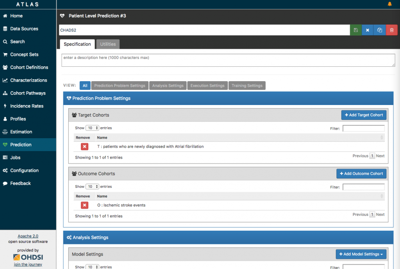Click Previous in Outcome Cohorts pagination
Viewport: 400px width, 269px height.
pyautogui.click(x=360, y=214)
